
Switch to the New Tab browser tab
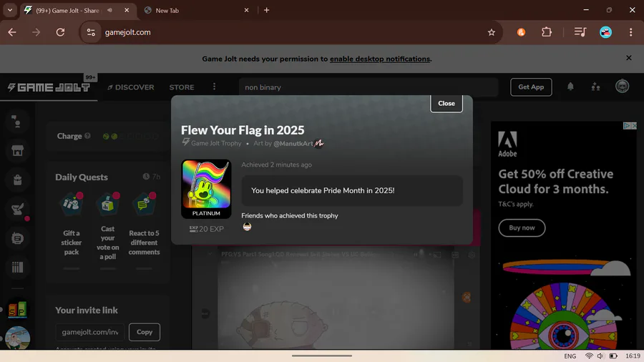[196, 10]
